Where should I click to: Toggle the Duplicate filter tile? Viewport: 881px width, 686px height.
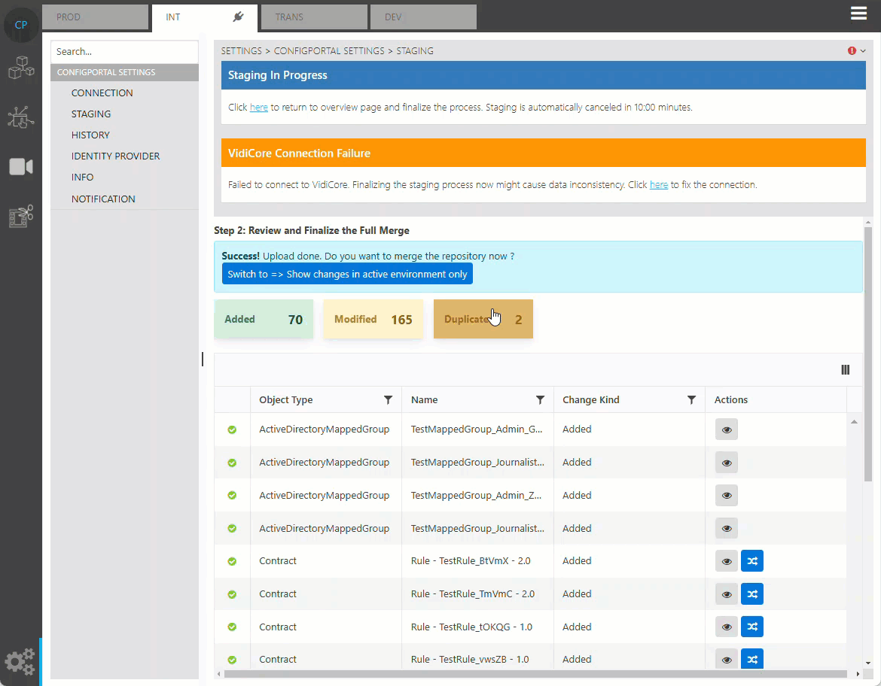[x=483, y=319]
